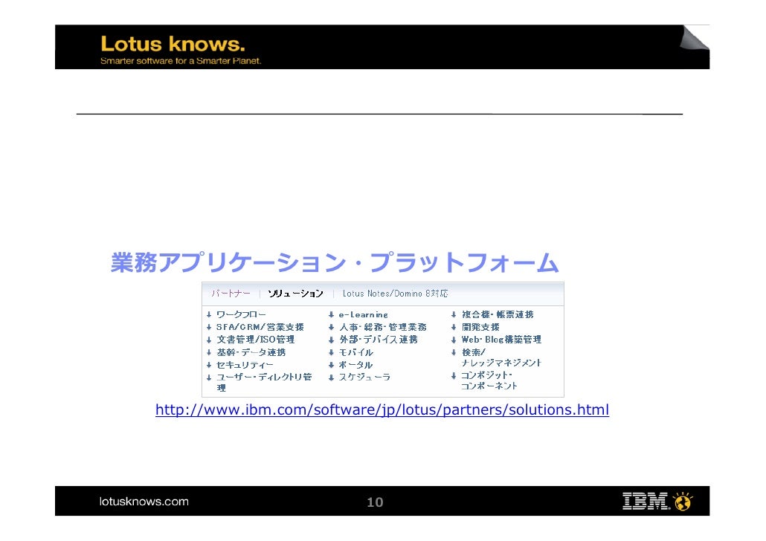Click the arrow icon beside モバイル
Screen dimensions: 766x541
click(x=331, y=352)
